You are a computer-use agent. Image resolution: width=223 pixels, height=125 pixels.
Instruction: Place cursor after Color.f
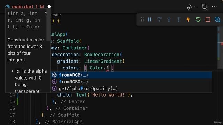(x=109, y=68)
